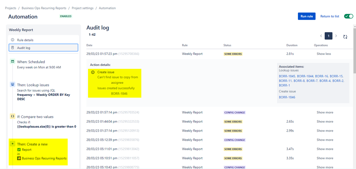Viewport: 356px width, 169px height.
Task: Click page number 1 button
Action: 329,36
